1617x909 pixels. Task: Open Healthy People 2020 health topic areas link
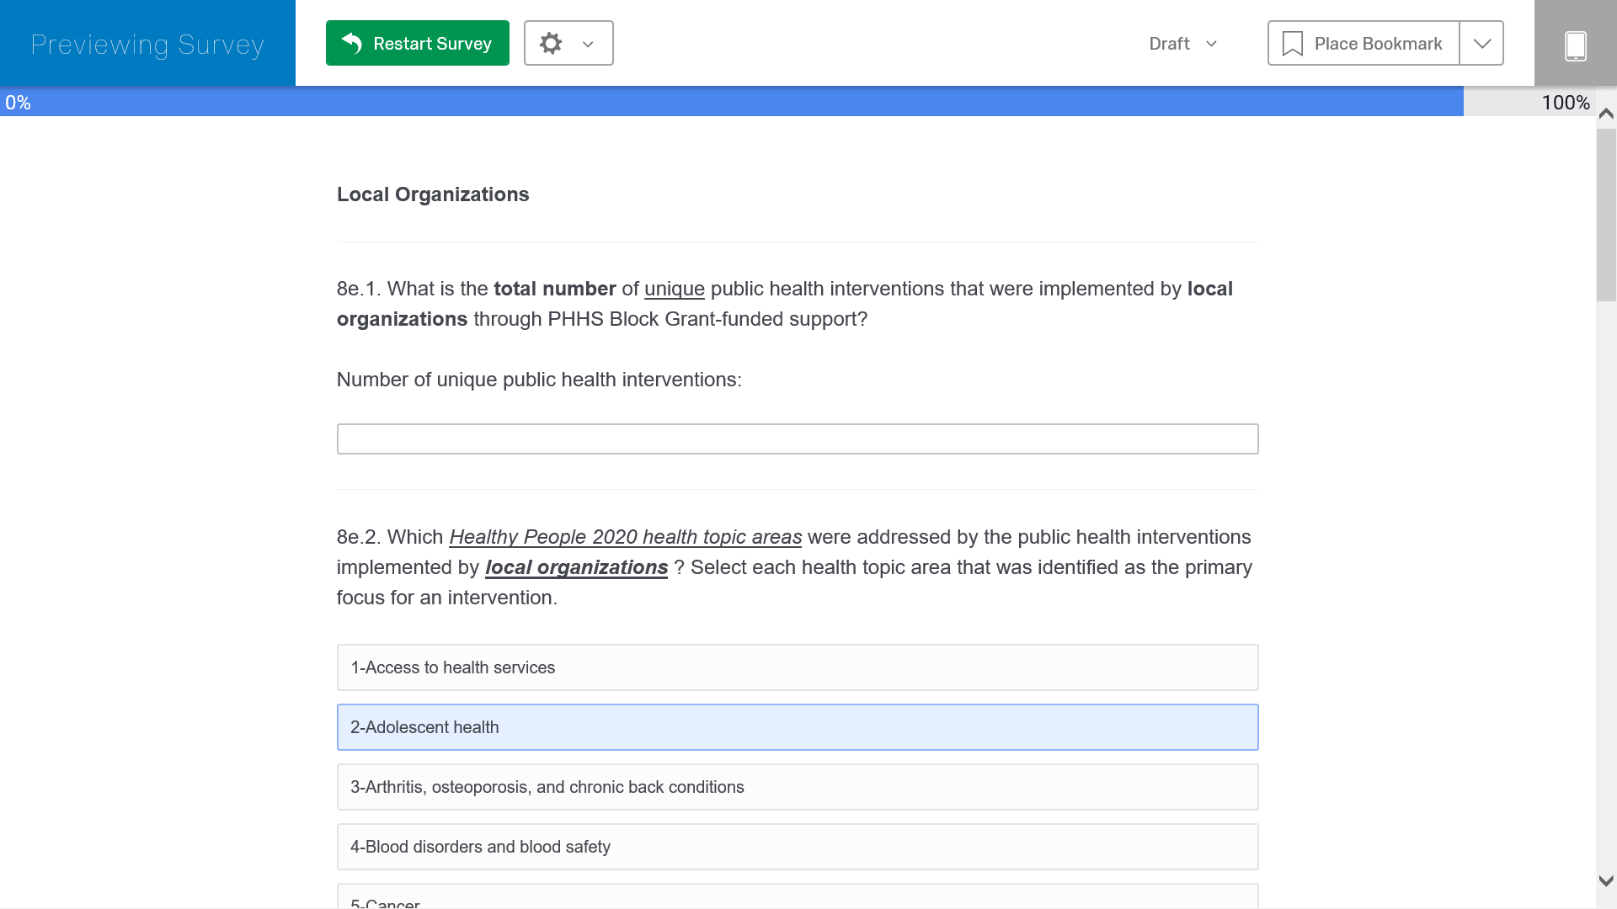point(625,537)
